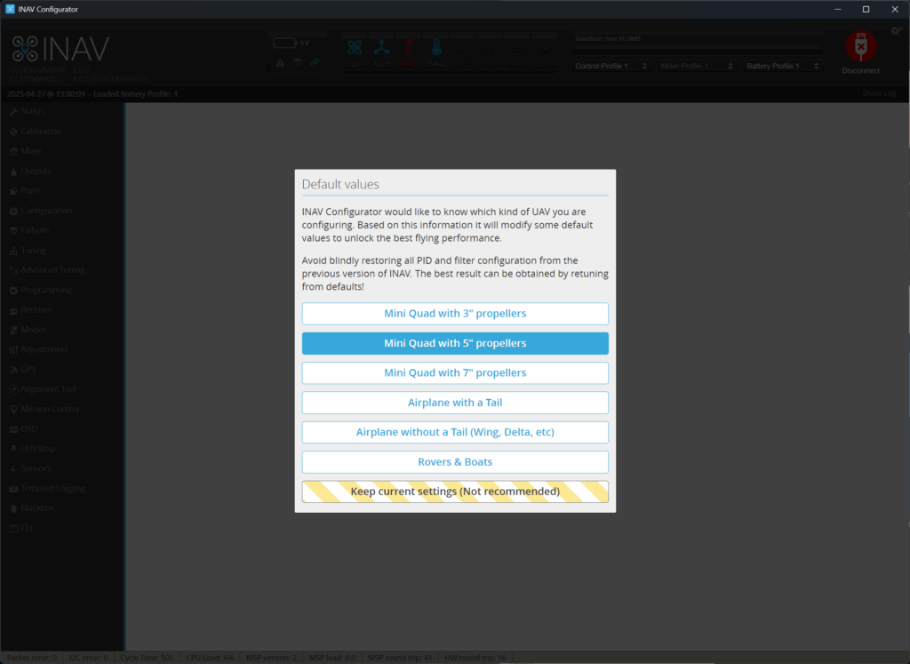Choose Mini Quad with 5" propellers preset
The width and height of the screenshot is (910, 664).
[x=455, y=343]
